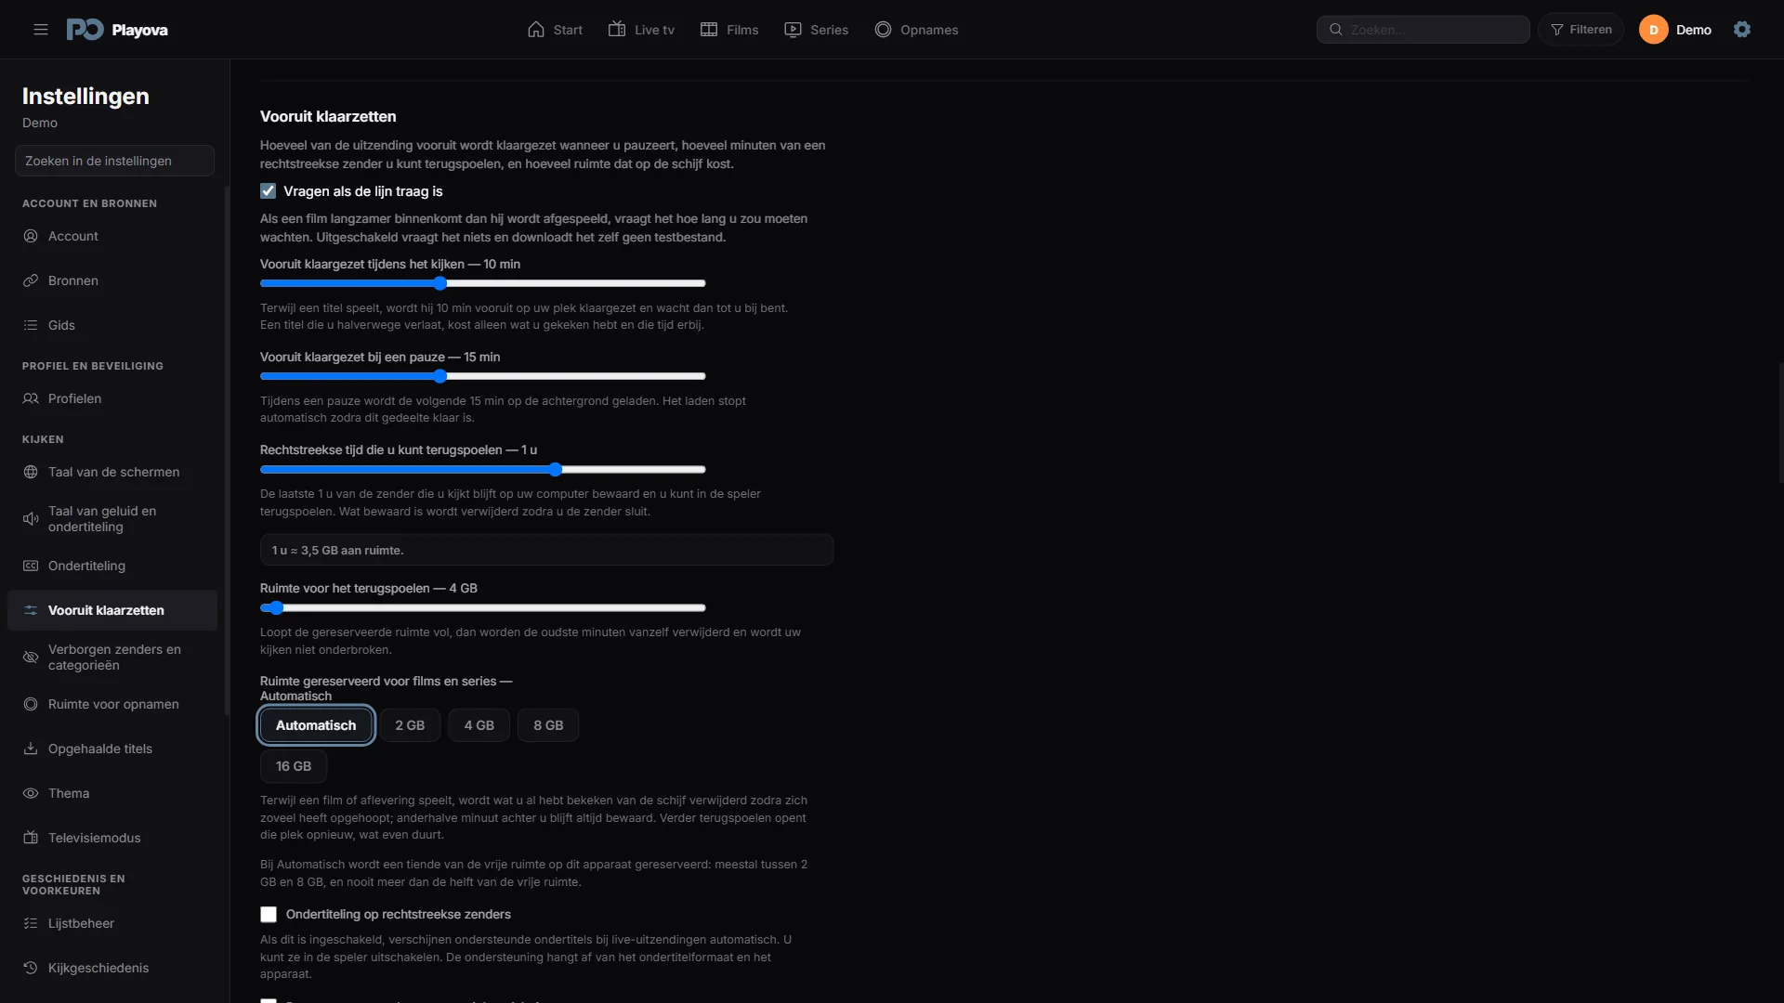Click the Playova logo

pyautogui.click(x=117, y=30)
